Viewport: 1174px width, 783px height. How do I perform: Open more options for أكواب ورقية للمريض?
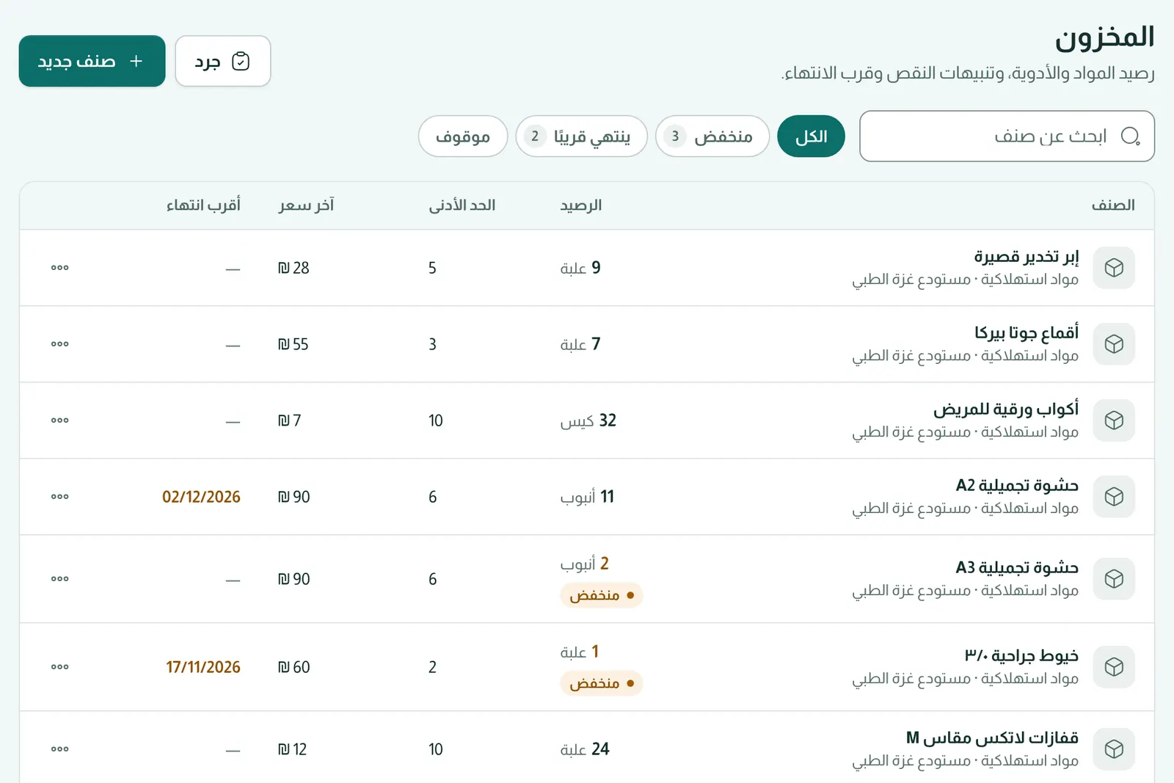coord(60,420)
